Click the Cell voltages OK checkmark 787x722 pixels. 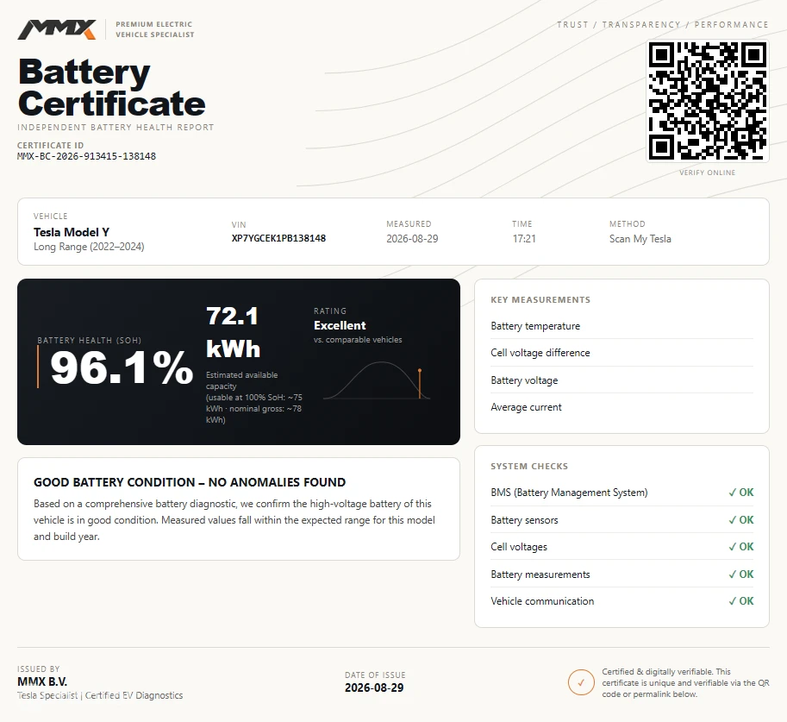coord(740,547)
